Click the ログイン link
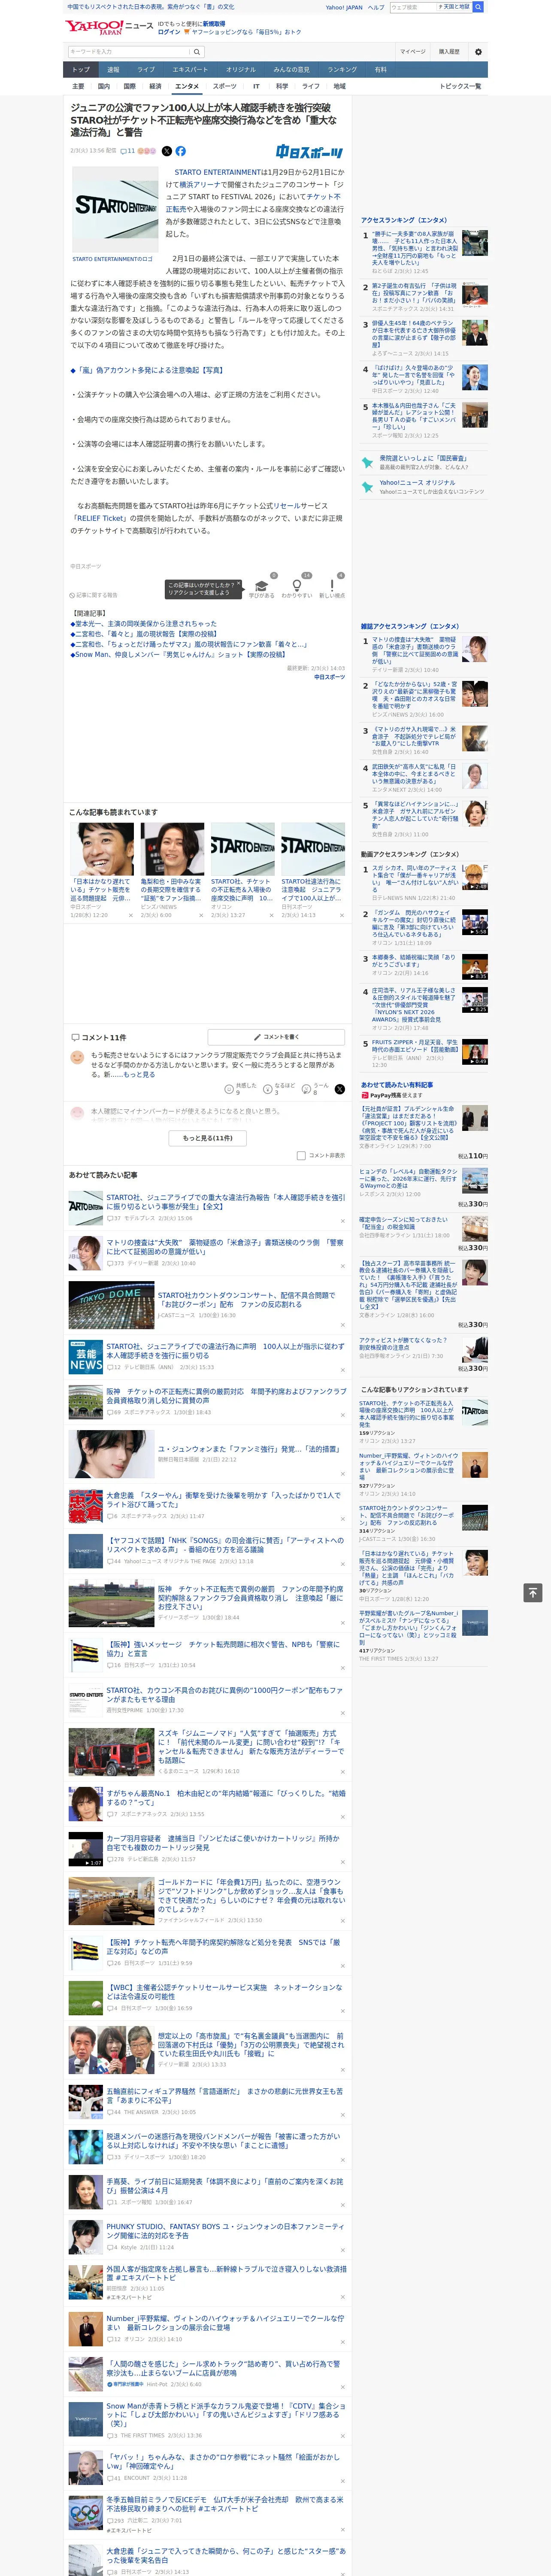This screenshot has height=2576, width=551. [169, 32]
